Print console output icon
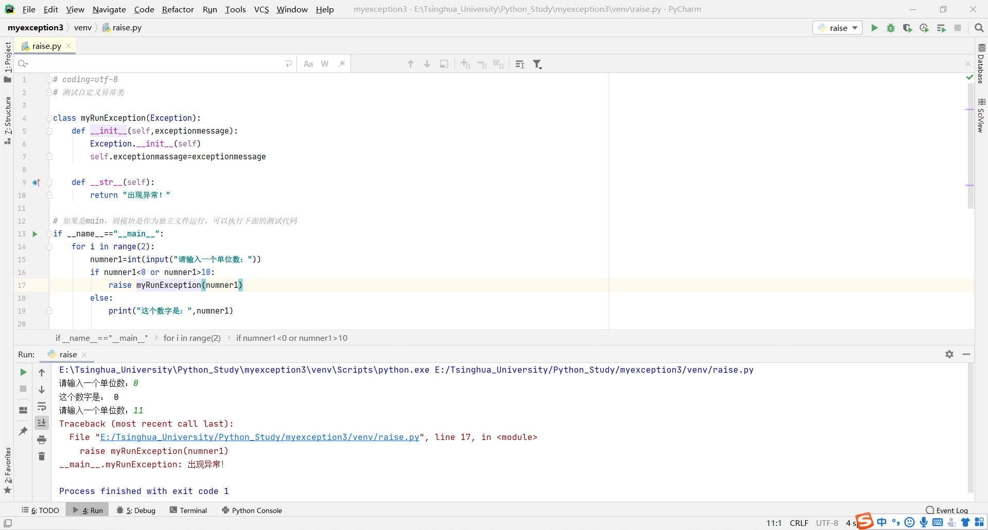Image resolution: width=988 pixels, height=530 pixels. pos(42,440)
